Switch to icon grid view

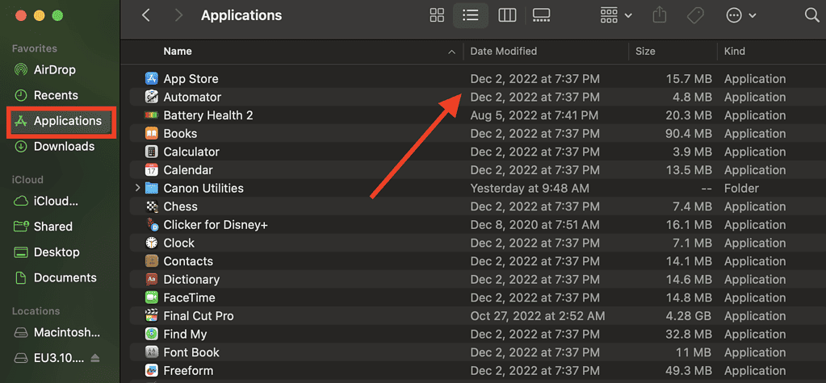pyautogui.click(x=438, y=15)
